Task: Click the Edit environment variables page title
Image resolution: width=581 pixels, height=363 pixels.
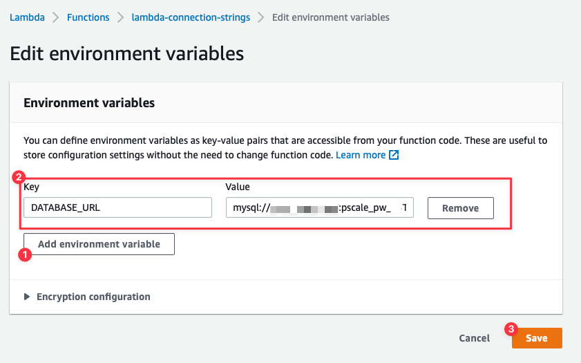Action: tap(126, 53)
